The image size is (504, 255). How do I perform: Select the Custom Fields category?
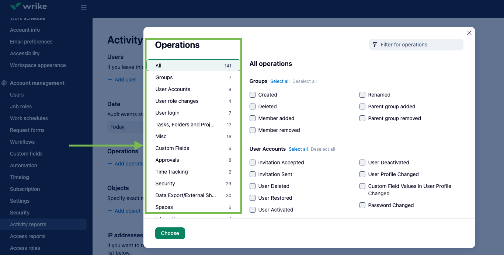point(194,148)
